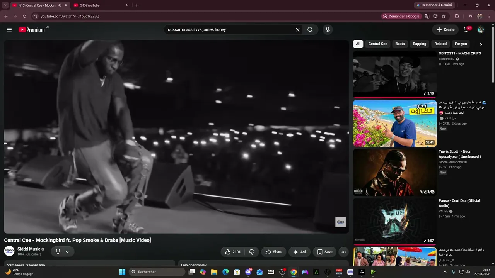The width and height of the screenshot is (495, 278).
Task: Open YouTube notifications bell
Action: pos(466,30)
